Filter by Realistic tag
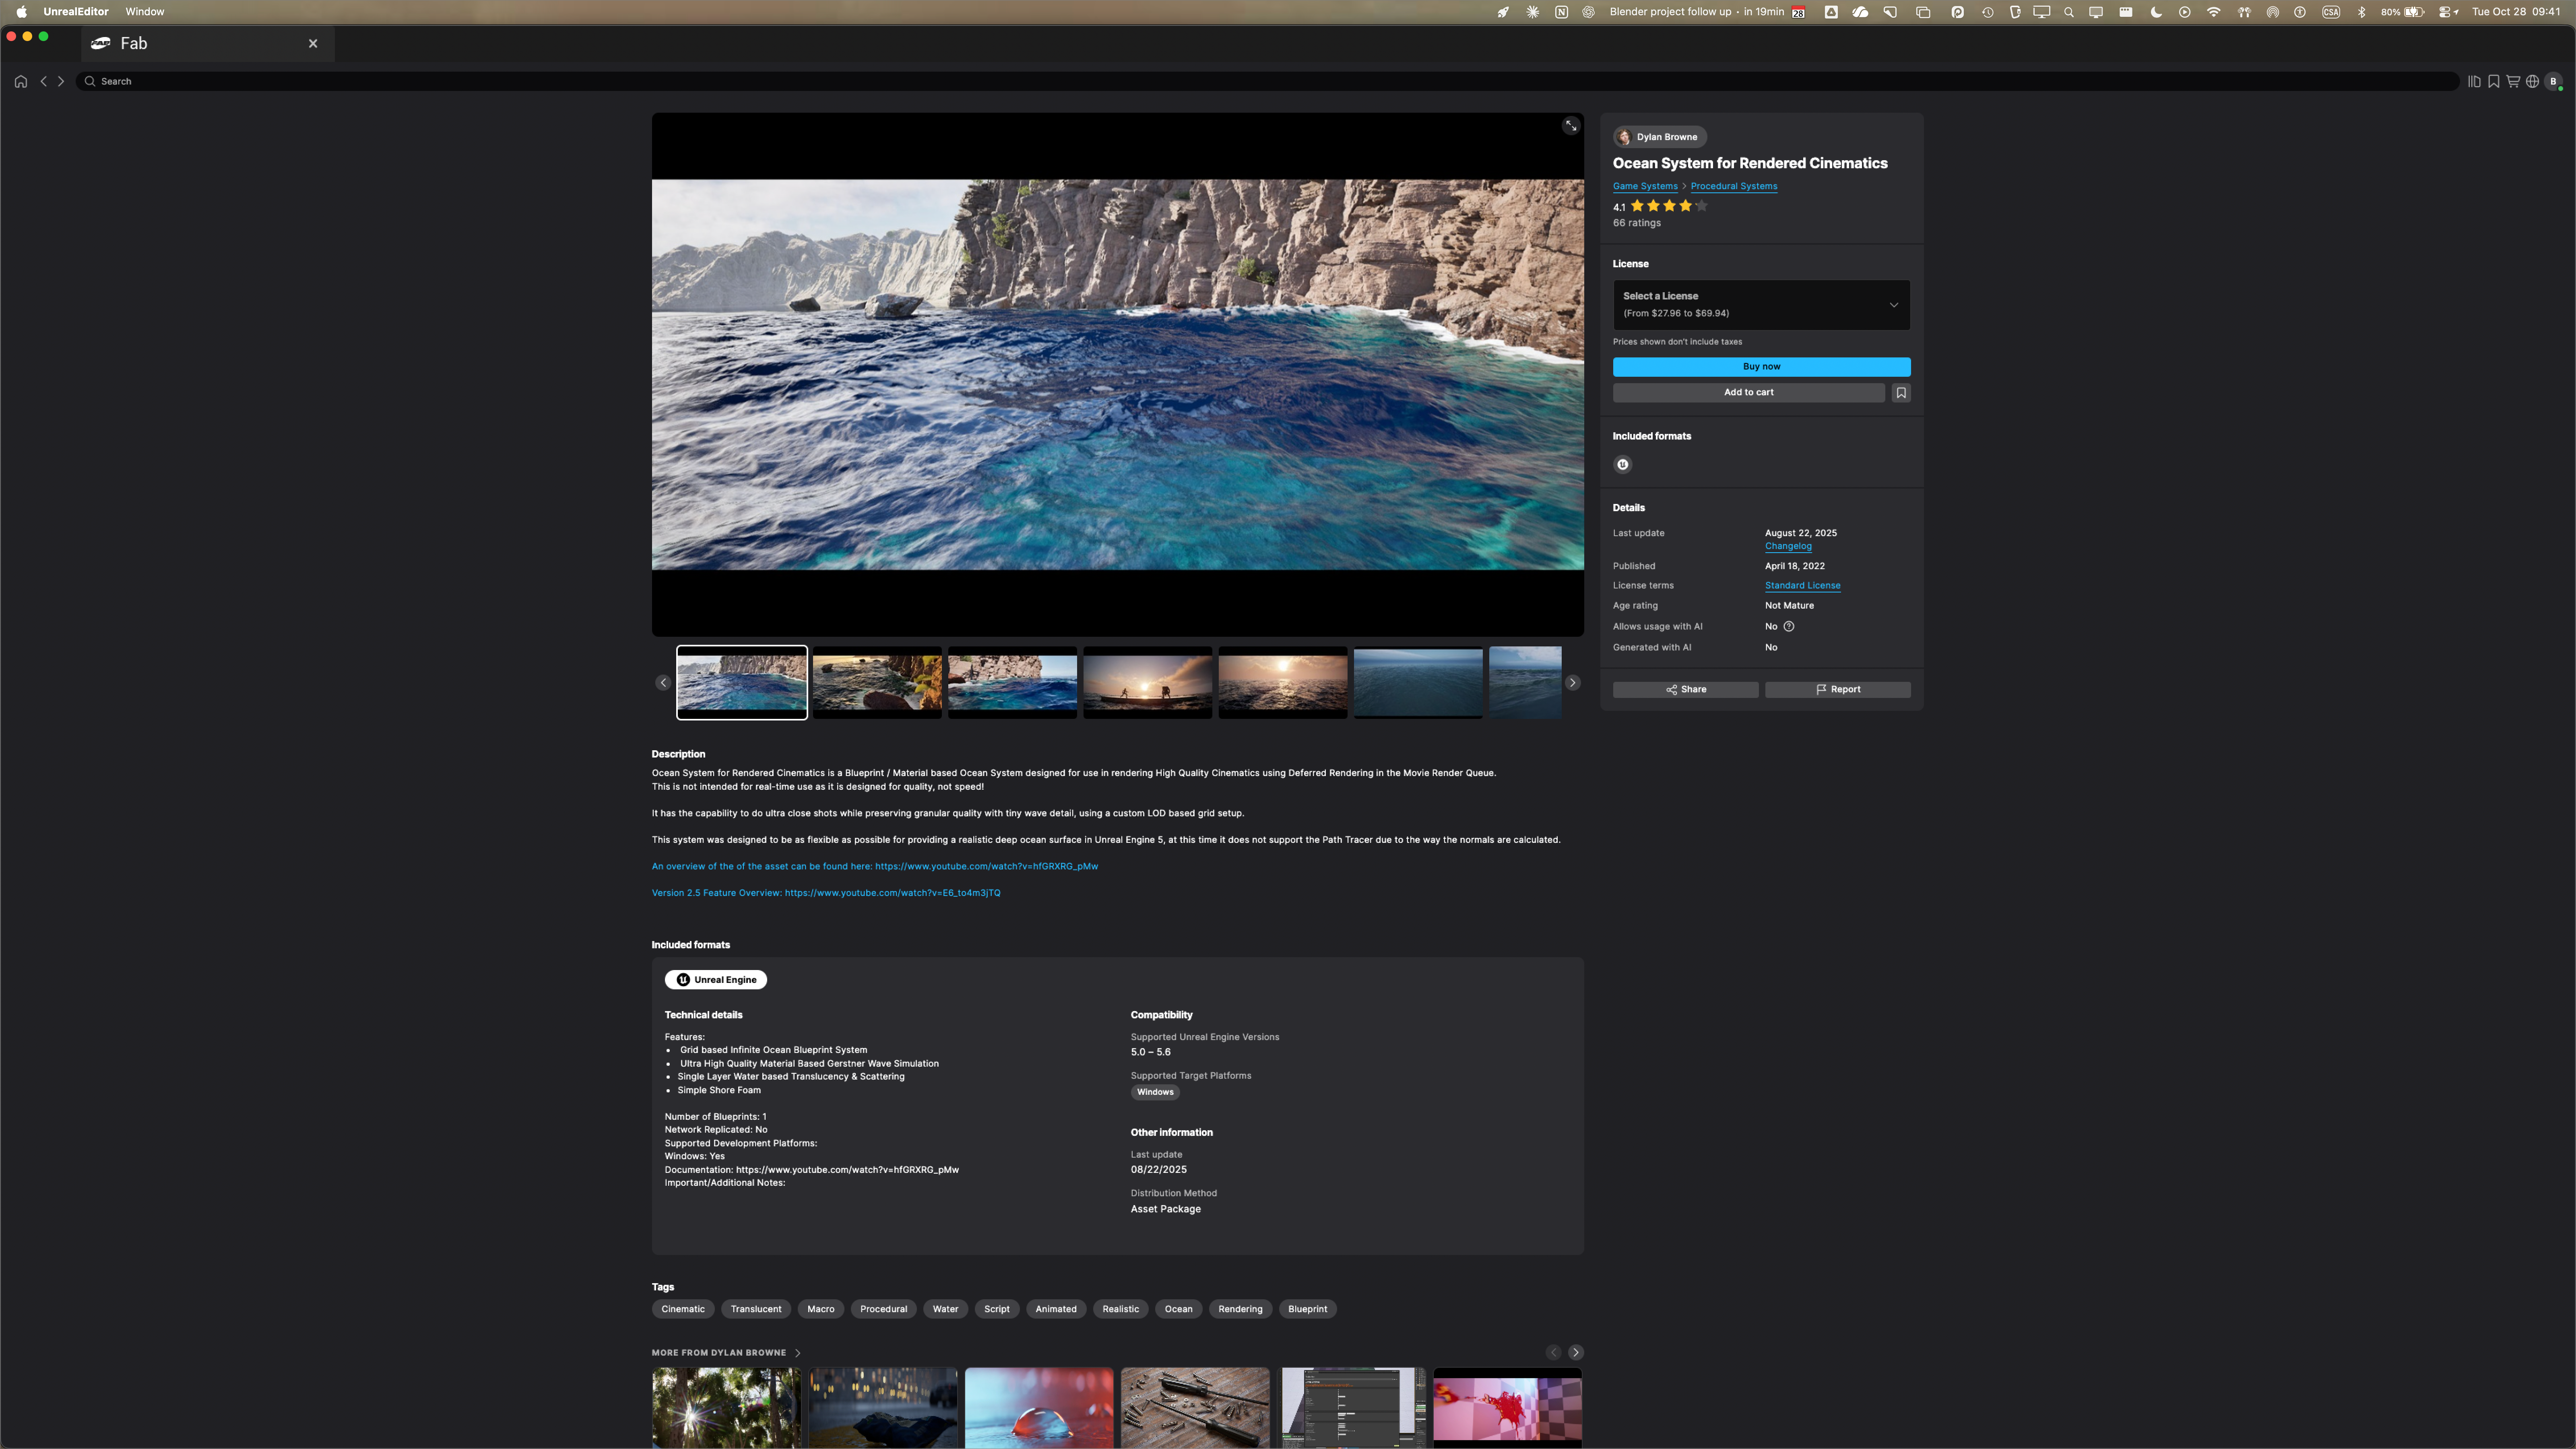The width and height of the screenshot is (2576, 1449). coord(1121,1309)
